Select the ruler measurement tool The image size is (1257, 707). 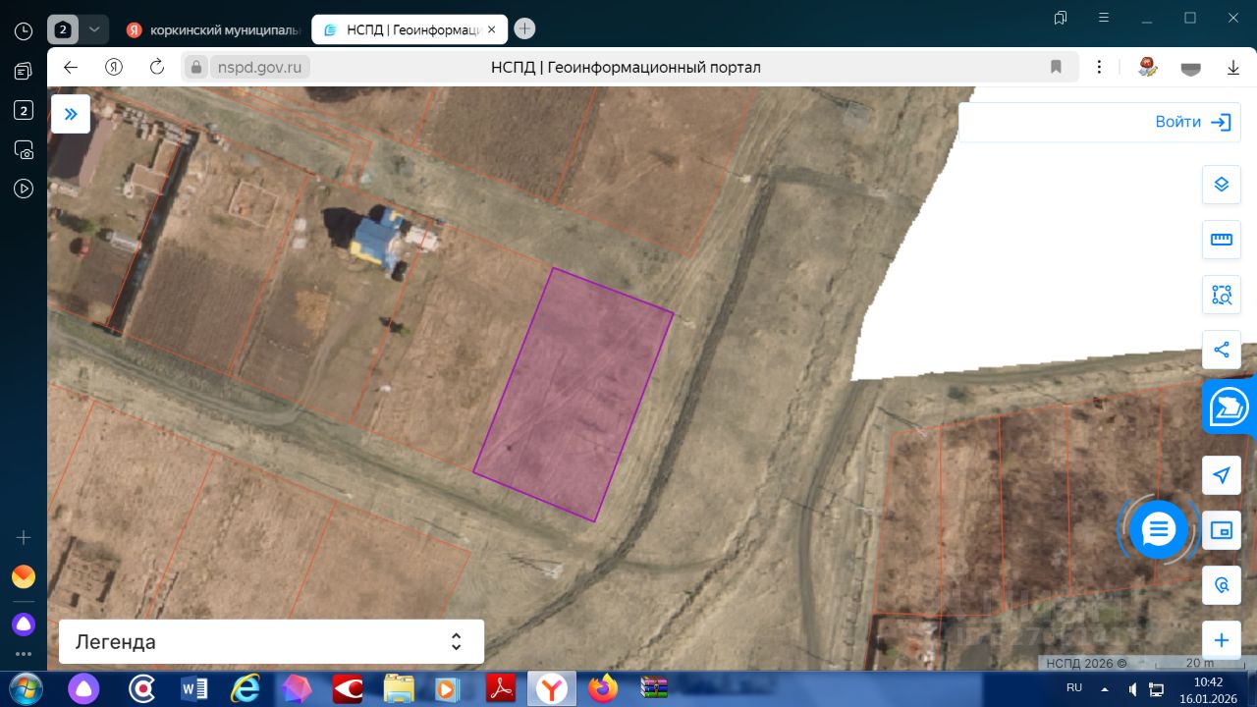click(1222, 240)
